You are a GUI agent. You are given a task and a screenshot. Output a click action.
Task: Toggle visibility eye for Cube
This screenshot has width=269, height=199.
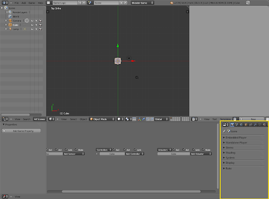pyautogui.click(x=32, y=25)
